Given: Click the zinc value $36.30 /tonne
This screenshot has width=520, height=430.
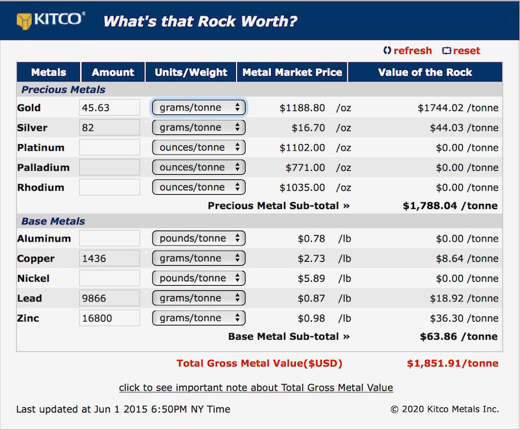Looking at the screenshot, I should pos(464,318).
